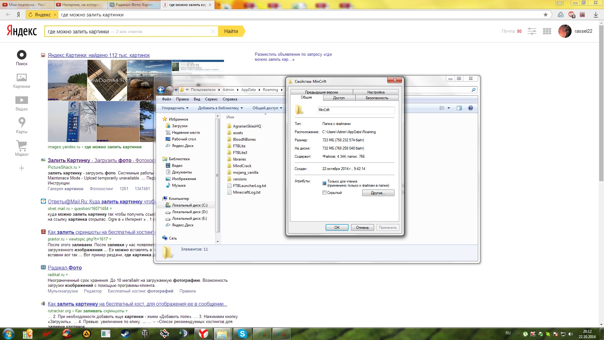Click the bookmark star in the address bar
The height and width of the screenshot is (340, 604).
click(x=545, y=14)
